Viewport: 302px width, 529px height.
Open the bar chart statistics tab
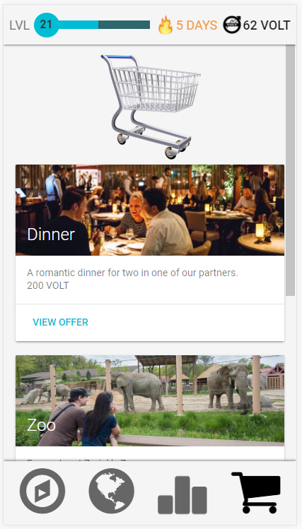point(182,494)
